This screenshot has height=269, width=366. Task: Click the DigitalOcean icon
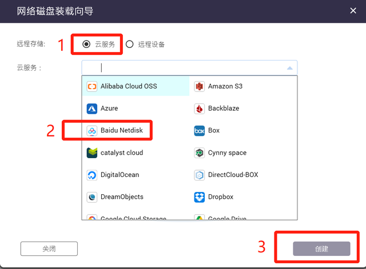91,175
